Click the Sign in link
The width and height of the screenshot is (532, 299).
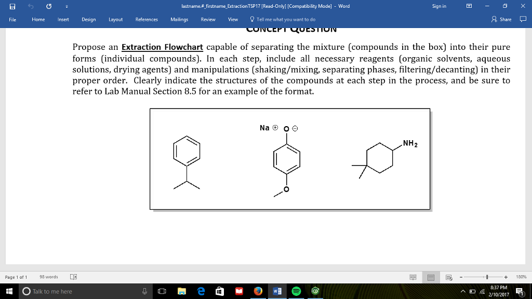click(439, 6)
